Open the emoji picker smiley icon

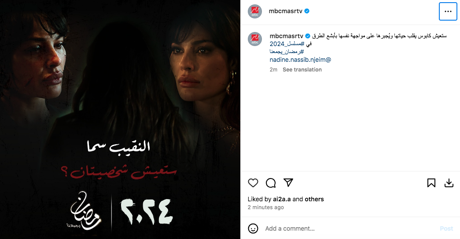click(253, 228)
